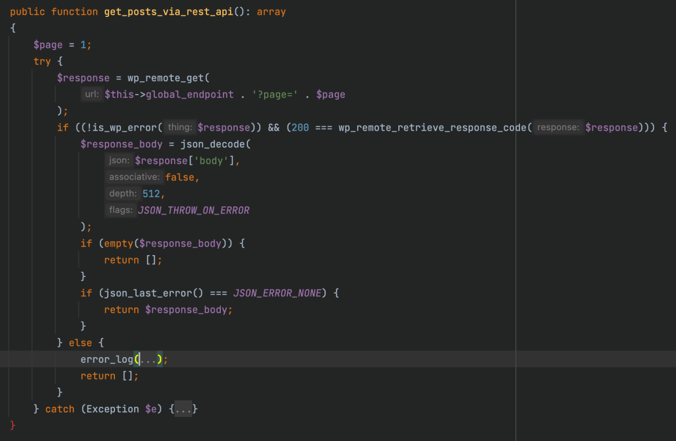Viewport: 676px width, 441px height.
Task: Click the $page = 1 variable declaration
Action: [x=62, y=45]
